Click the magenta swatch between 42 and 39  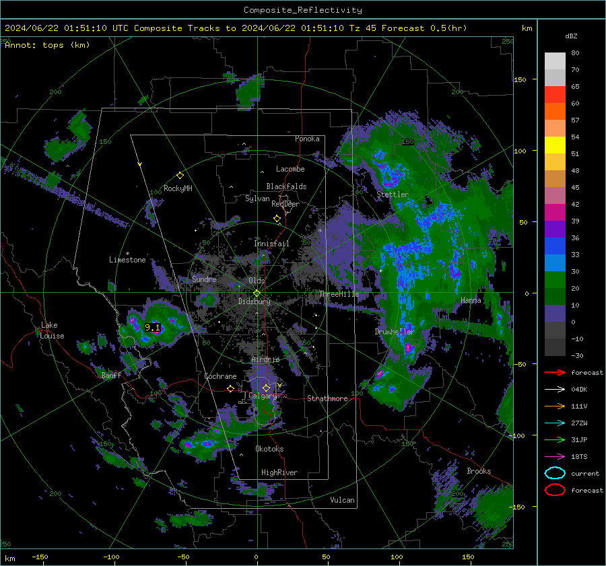[x=555, y=213]
